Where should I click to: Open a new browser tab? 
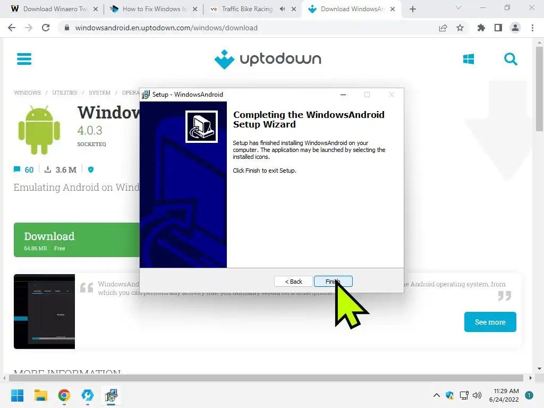click(x=412, y=9)
